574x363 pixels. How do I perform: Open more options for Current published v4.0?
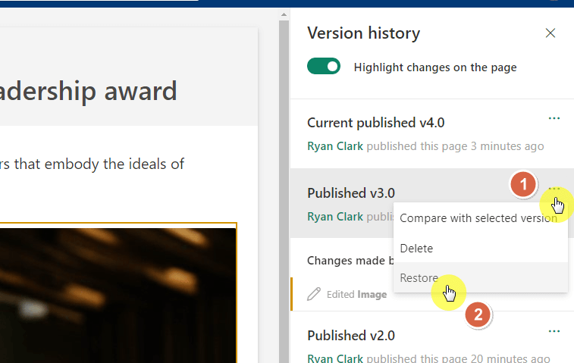coord(554,118)
